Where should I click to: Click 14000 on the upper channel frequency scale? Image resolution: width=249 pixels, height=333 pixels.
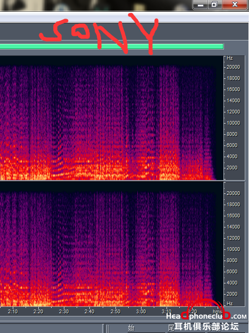[x=234, y=101]
